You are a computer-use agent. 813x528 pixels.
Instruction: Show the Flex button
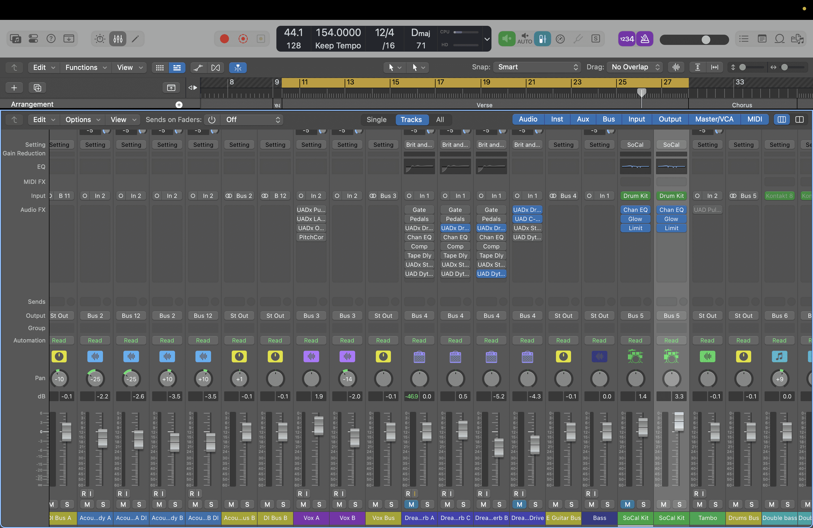tap(216, 68)
